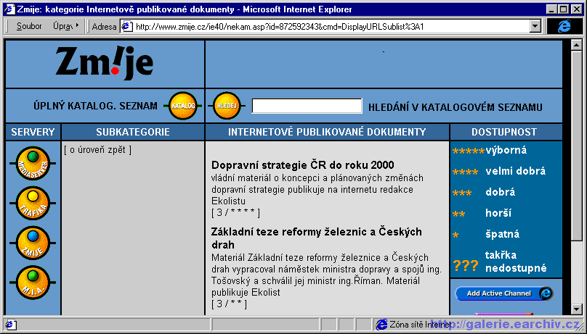Maximize the Internet Explorer window

point(563,9)
